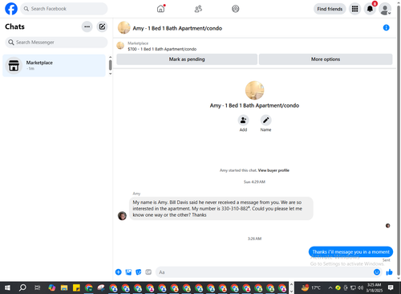Show hidden system tray icons
This screenshot has height=294, width=401.
tap(330, 288)
